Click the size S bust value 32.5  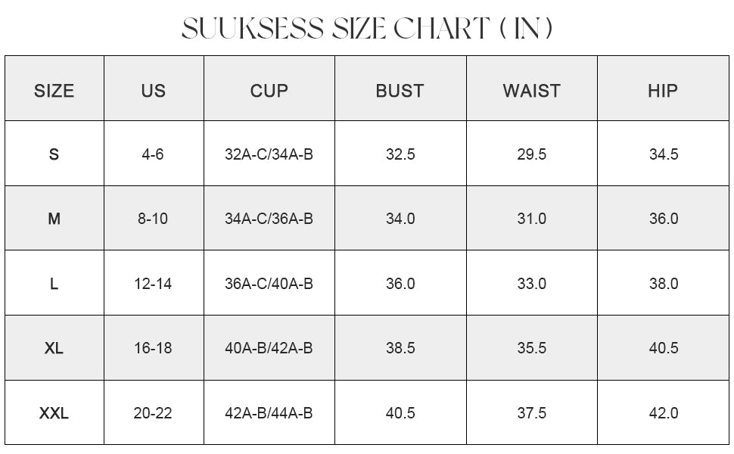(x=400, y=154)
